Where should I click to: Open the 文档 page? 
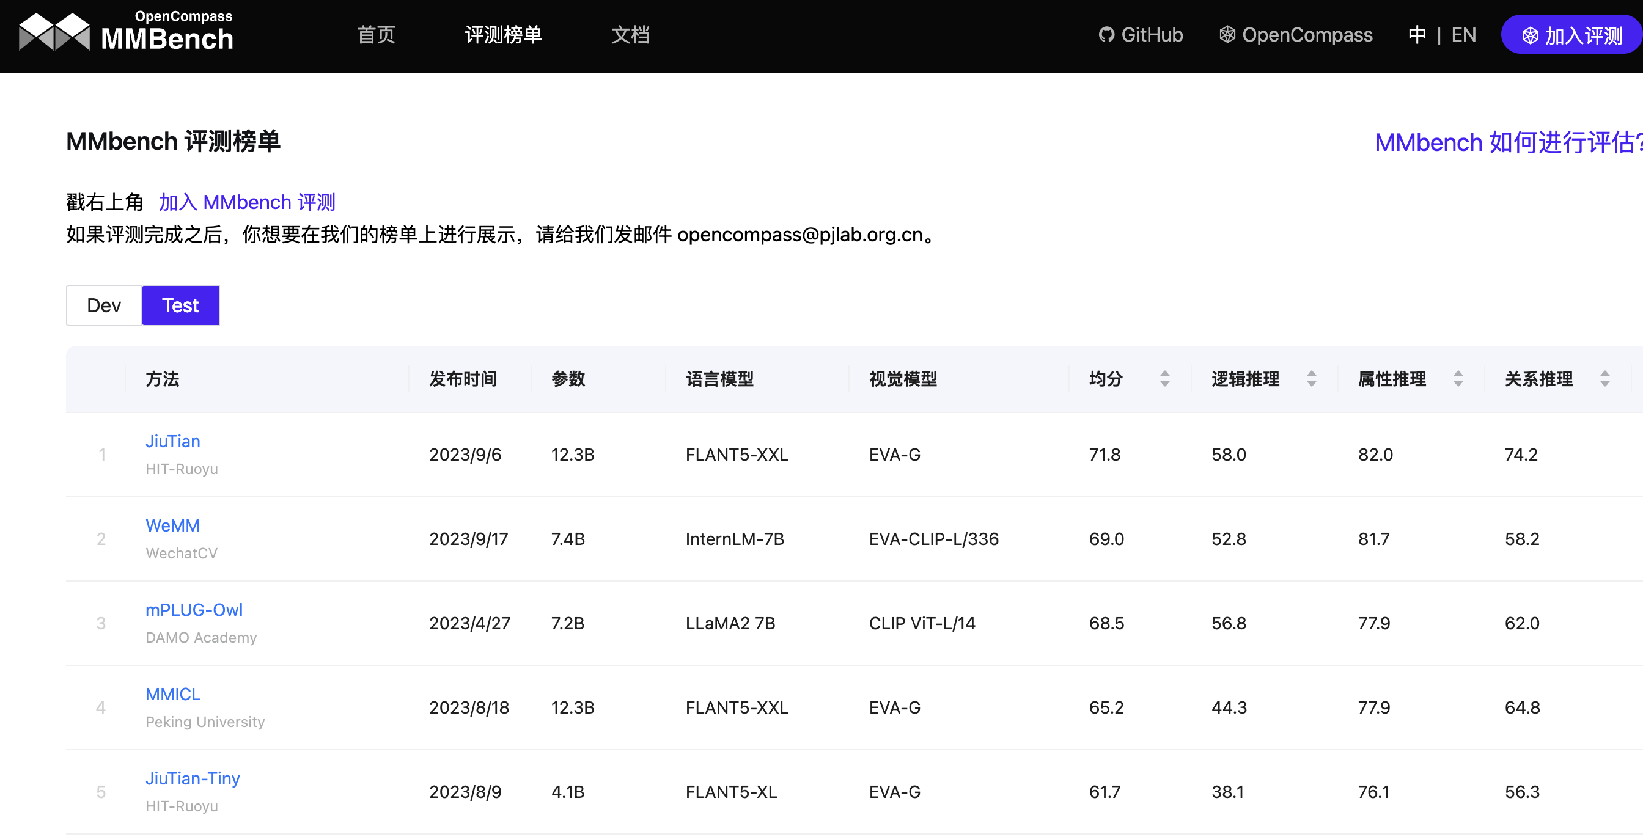(631, 35)
